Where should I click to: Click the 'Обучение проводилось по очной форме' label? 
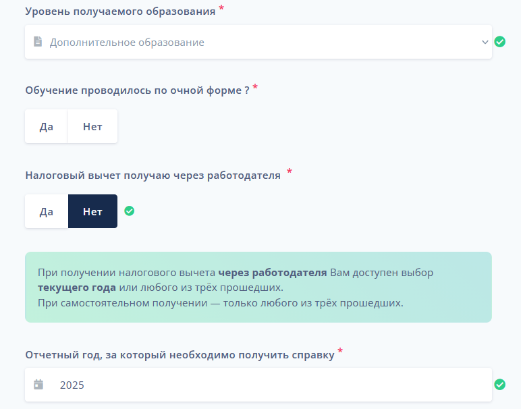click(137, 90)
